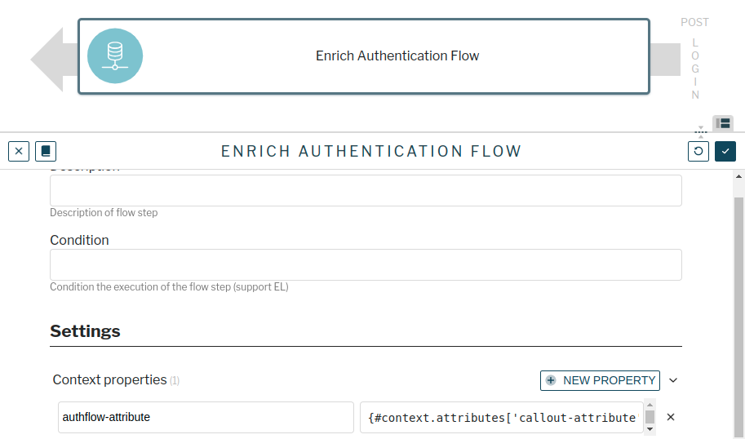
Task: Reset changes with the undo icon
Action: coord(698,152)
